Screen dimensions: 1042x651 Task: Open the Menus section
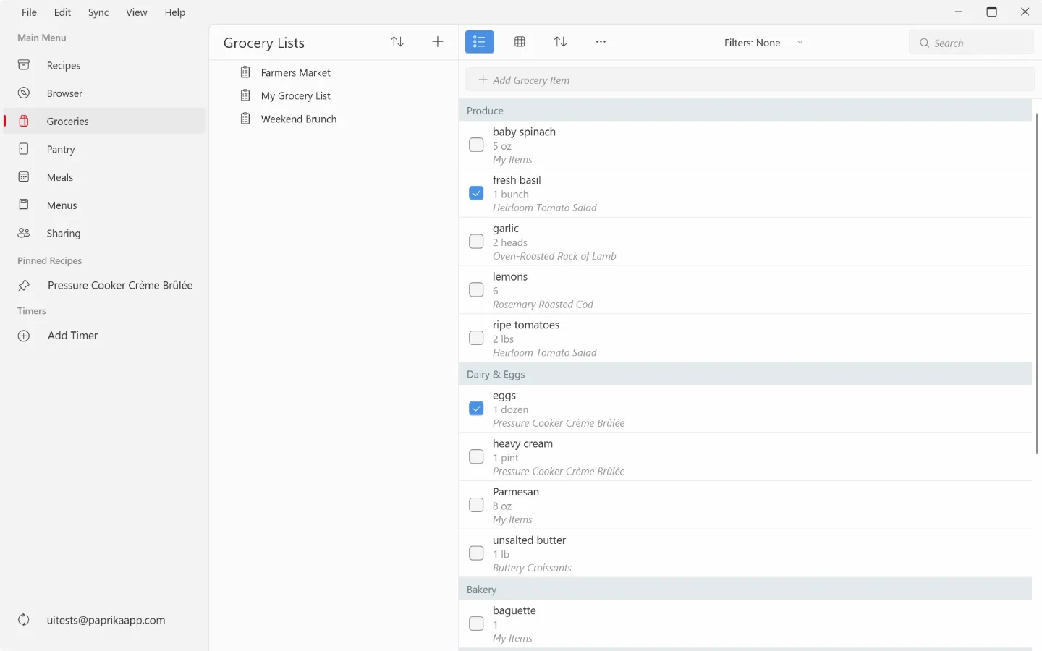[x=104, y=205]
